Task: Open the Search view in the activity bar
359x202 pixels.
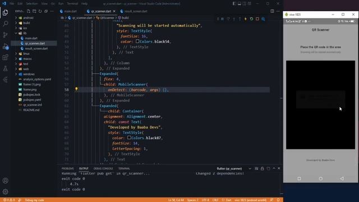Action: pyautogui.click(x=5, y=24)
